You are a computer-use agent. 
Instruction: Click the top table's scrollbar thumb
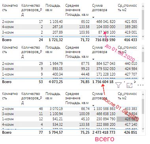coord(143,20)
